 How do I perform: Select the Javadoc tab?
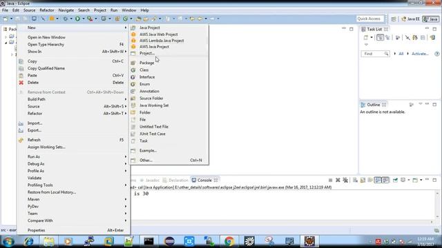point(150,180)
